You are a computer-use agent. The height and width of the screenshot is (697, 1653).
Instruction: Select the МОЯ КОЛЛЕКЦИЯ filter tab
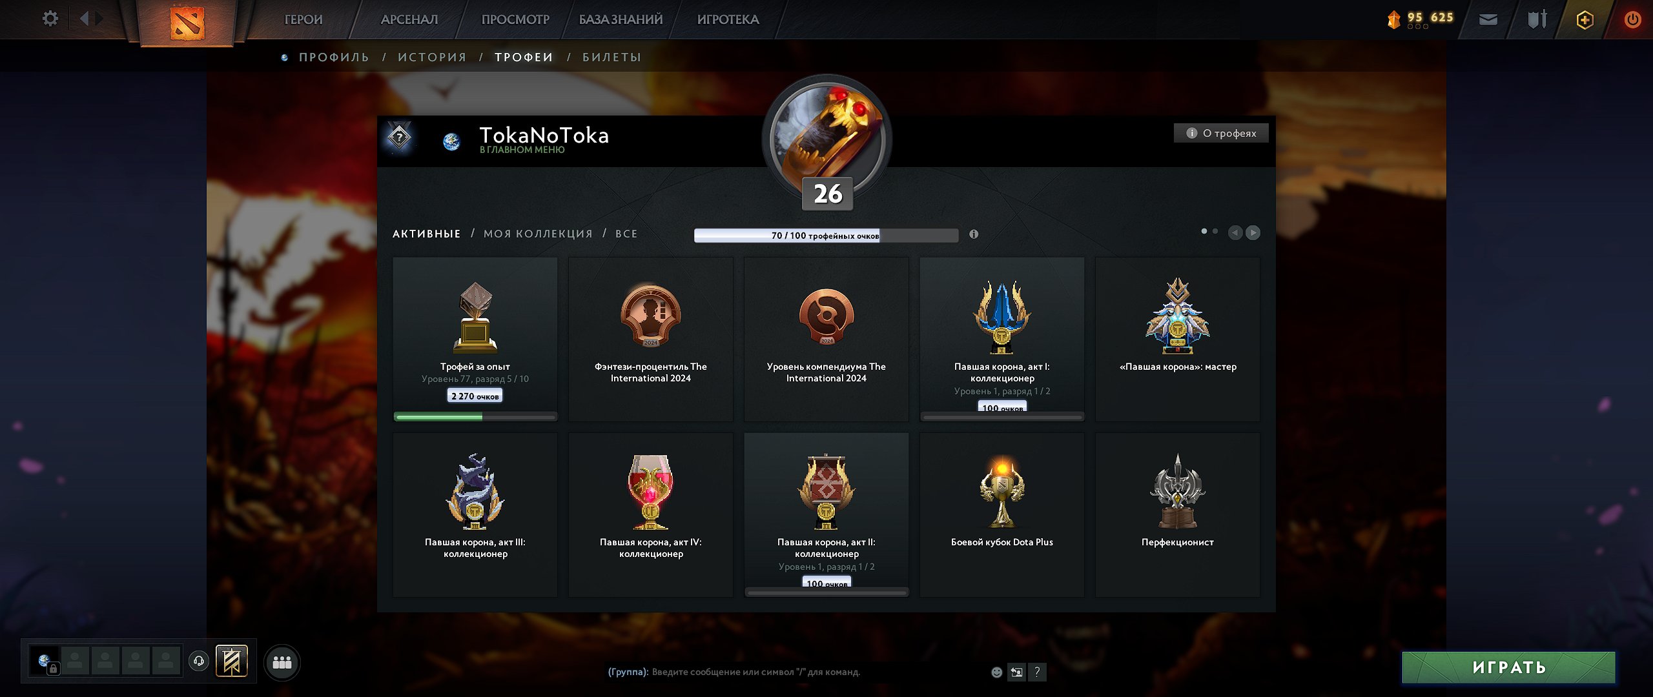click(x=538, y=234)
